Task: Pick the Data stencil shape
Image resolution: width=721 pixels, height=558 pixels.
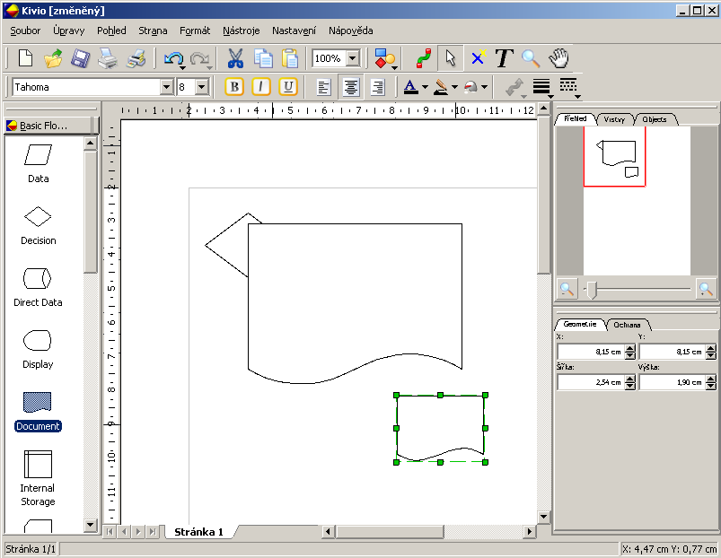Action: click(x=39, y=164)
